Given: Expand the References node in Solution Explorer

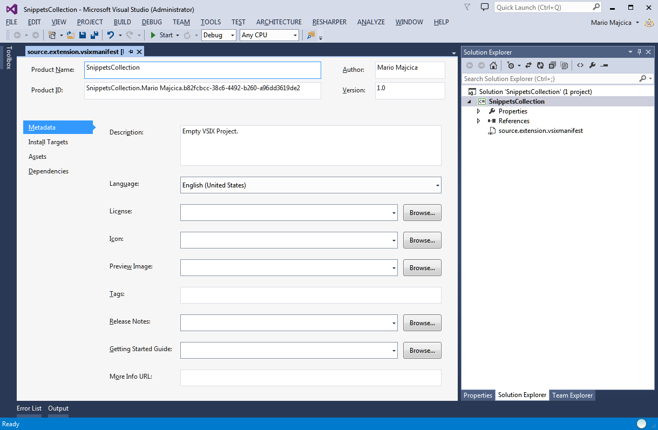Looking at the screenshot, I should (x=478, y=121).
